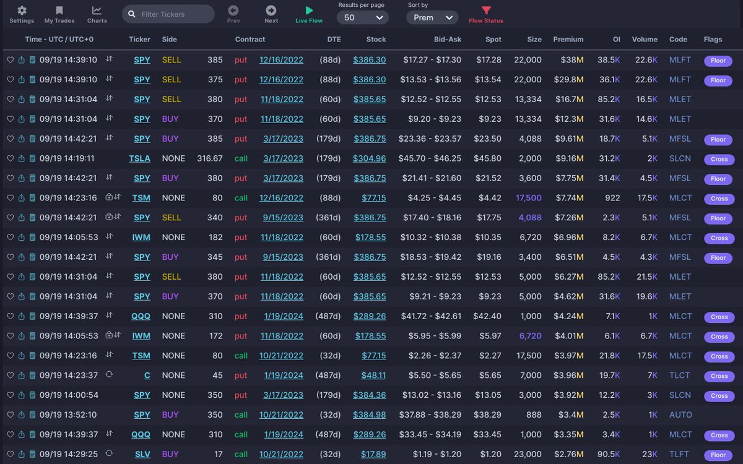The width and height of the screenshot is (743, 464).
Task: Click the share icon on the first SPY row
Action: point(20,59)
